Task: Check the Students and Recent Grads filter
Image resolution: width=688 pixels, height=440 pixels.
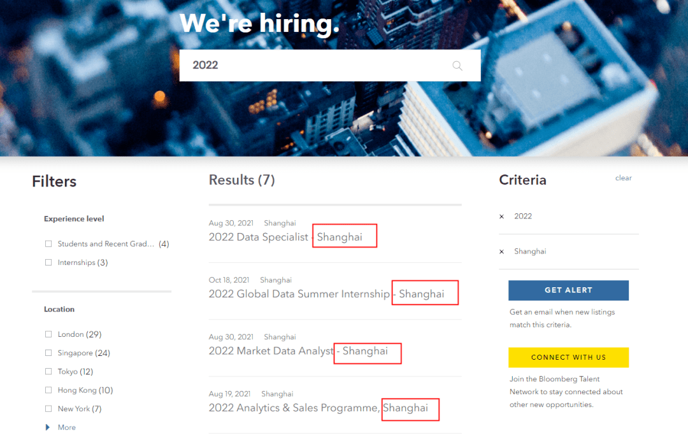Action: [x=48, y=244]
